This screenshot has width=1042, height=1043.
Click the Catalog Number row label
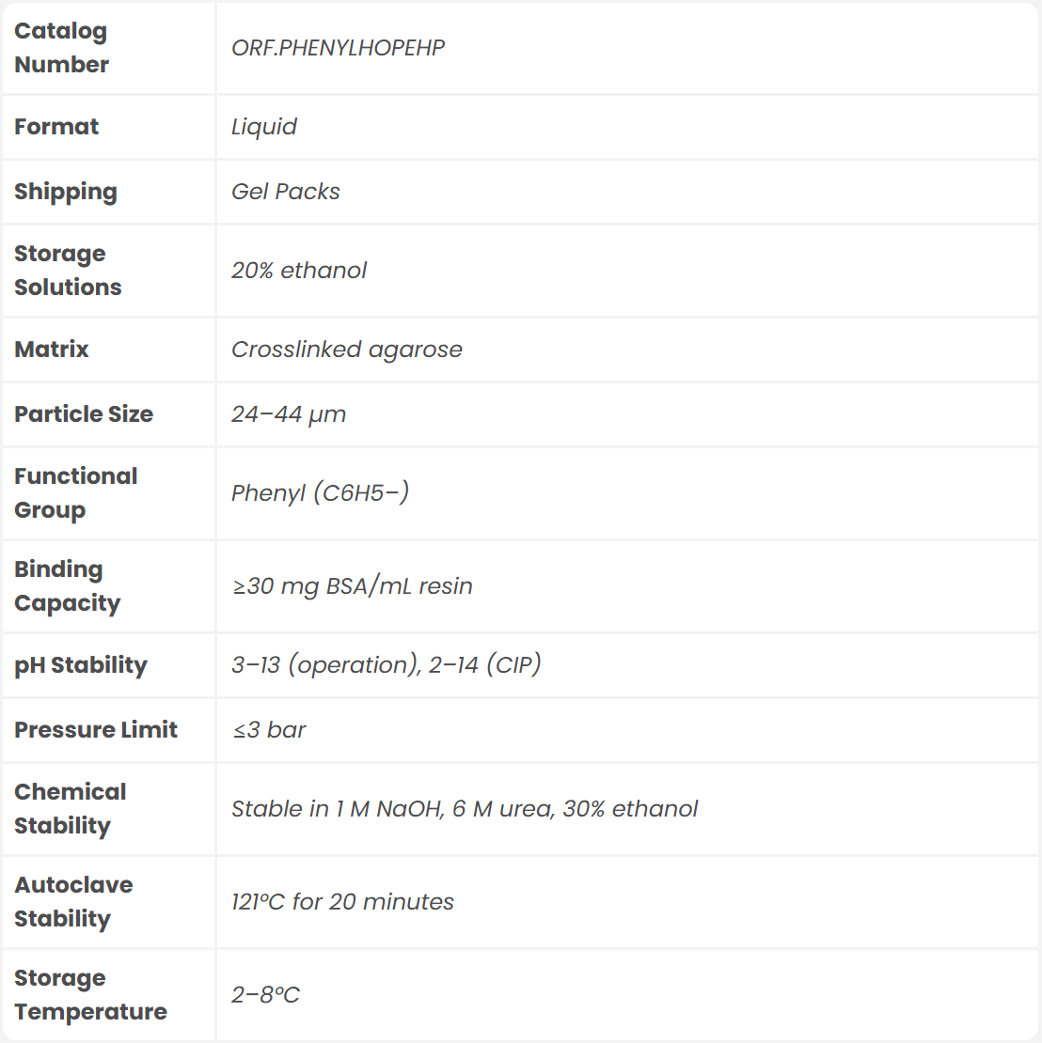coord(62,48)
